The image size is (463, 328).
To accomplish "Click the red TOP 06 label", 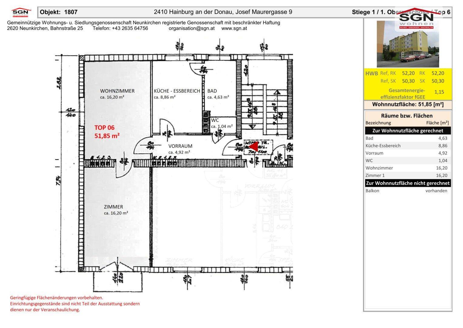I will [x=105, y=128].
